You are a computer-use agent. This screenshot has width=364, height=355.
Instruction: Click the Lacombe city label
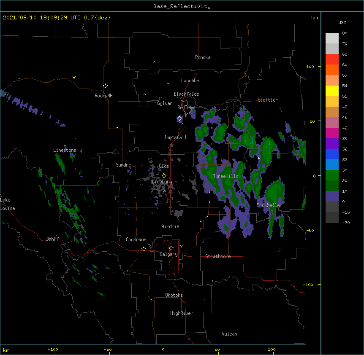pos(190,81)
